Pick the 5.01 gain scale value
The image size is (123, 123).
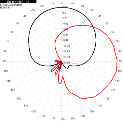click(x=65, y=13)
